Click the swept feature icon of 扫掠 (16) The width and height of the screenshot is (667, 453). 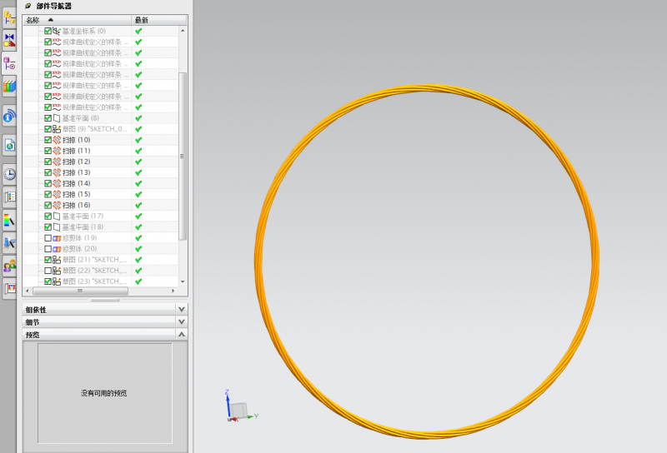[x=57, y=205]
